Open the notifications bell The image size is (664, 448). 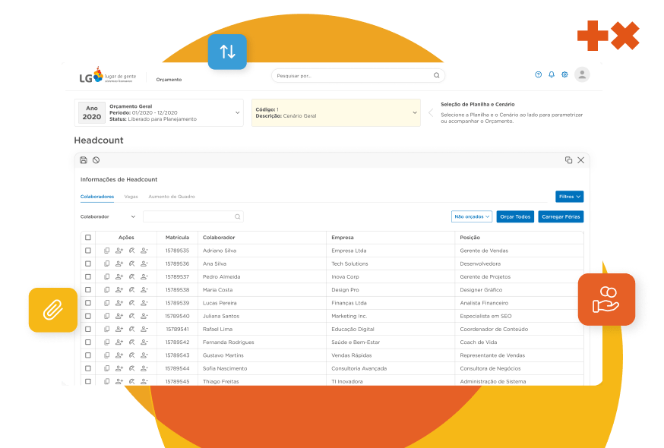552,74
